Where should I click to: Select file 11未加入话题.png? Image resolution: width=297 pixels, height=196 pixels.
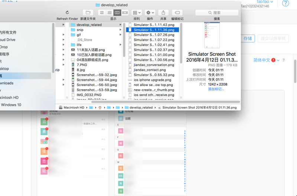point(96,50)
